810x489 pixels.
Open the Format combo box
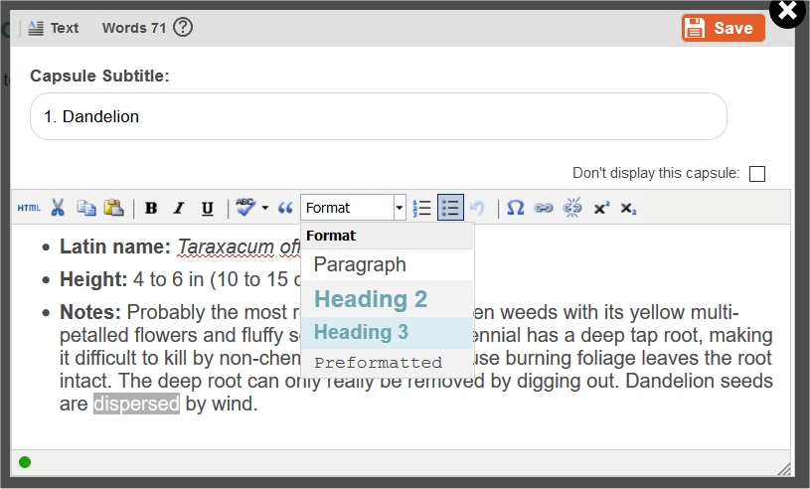pyautogui.click(x=354, y=208)
